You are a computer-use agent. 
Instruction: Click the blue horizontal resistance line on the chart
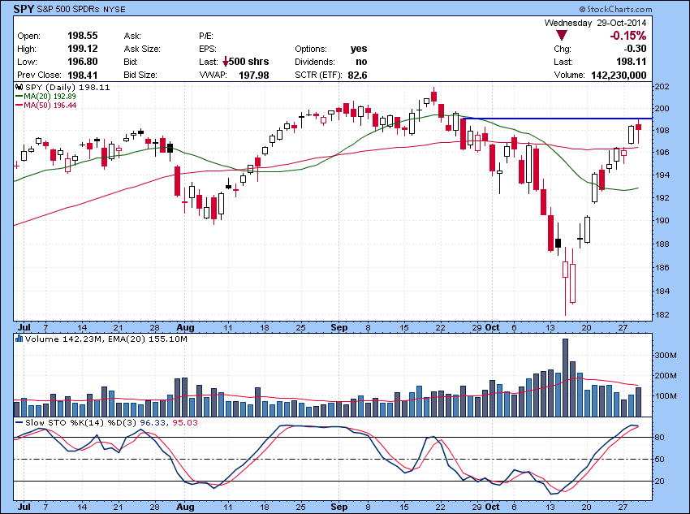click(x=557, y=119)
